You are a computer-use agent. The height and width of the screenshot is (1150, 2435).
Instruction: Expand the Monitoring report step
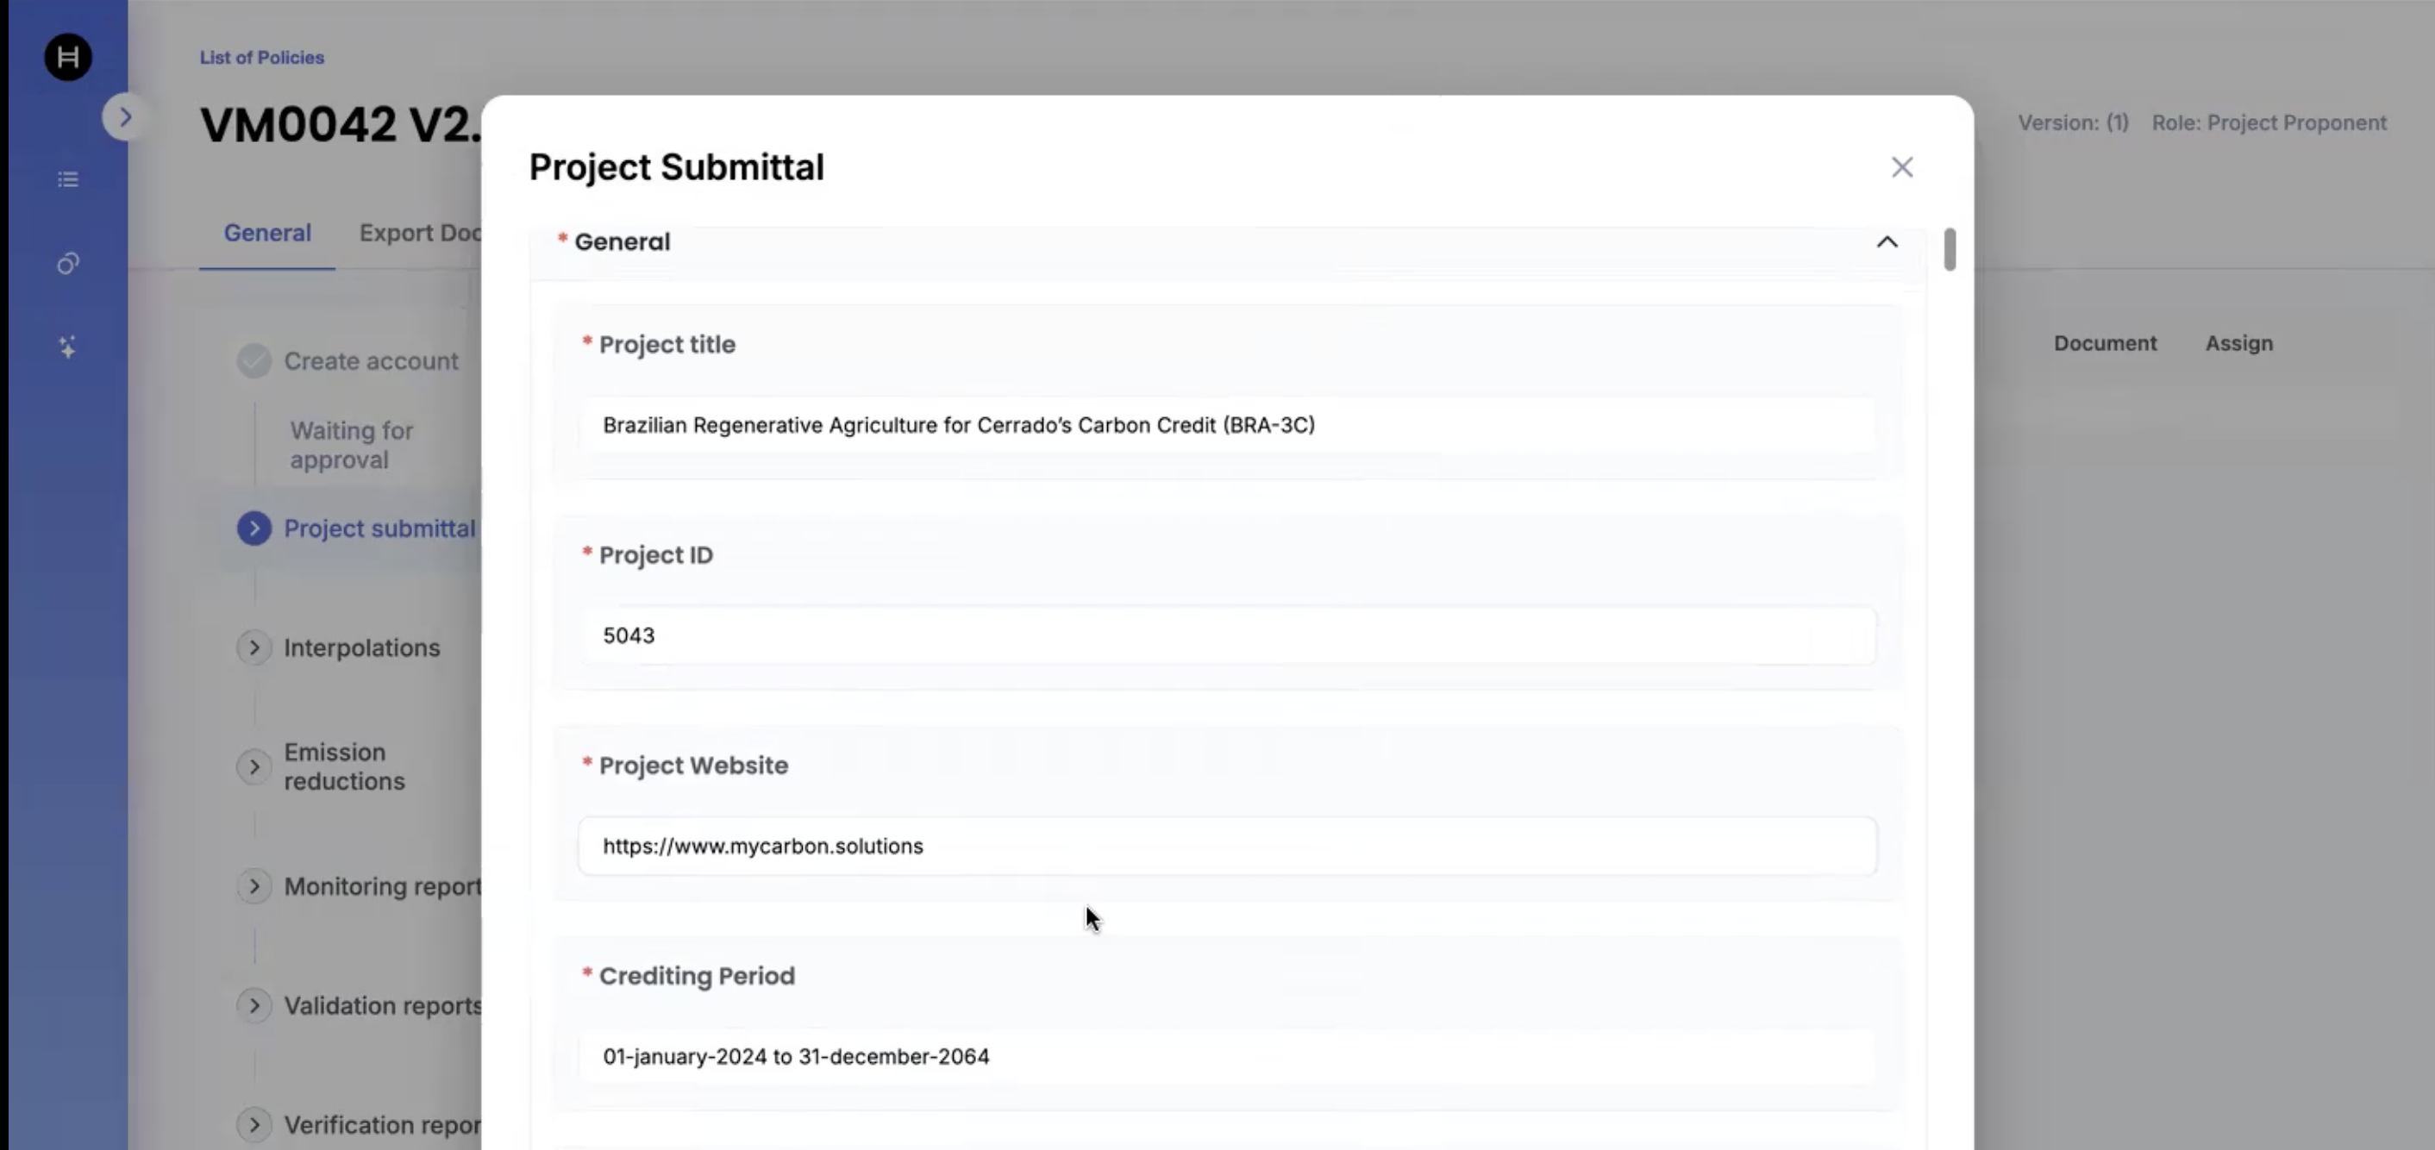click(x=254, y=886)
